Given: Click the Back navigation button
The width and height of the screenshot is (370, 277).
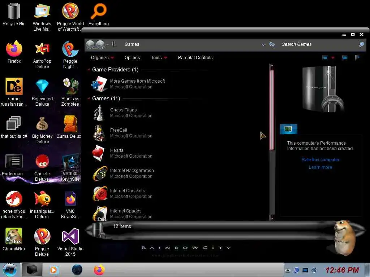Looking at the screenshot, I should point(90,44).
